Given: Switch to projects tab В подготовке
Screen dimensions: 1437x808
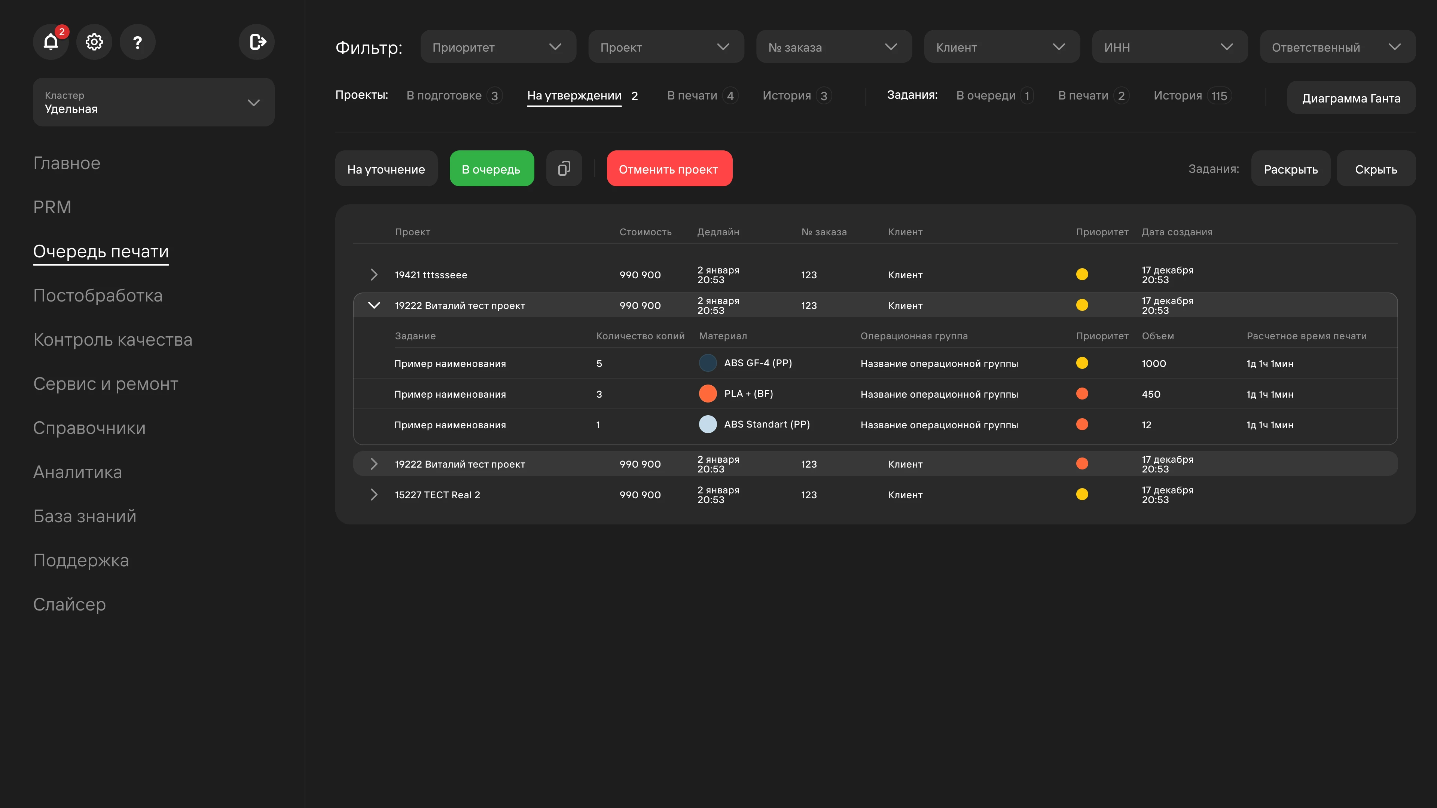Looking at the screenshot, I should pyautogui.click(x=454, y=96).
